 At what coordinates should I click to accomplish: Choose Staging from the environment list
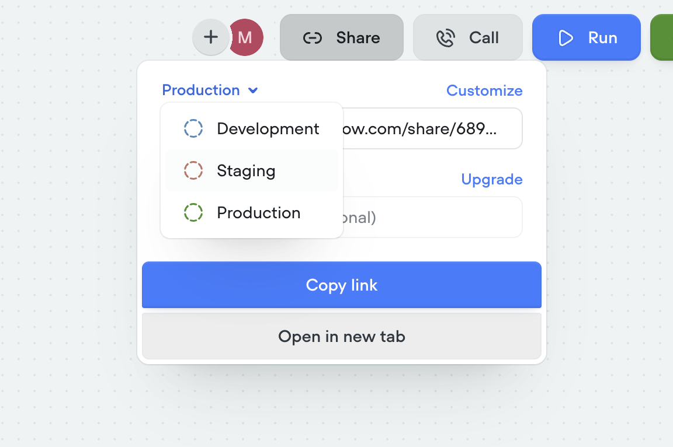tap(246, 170)
